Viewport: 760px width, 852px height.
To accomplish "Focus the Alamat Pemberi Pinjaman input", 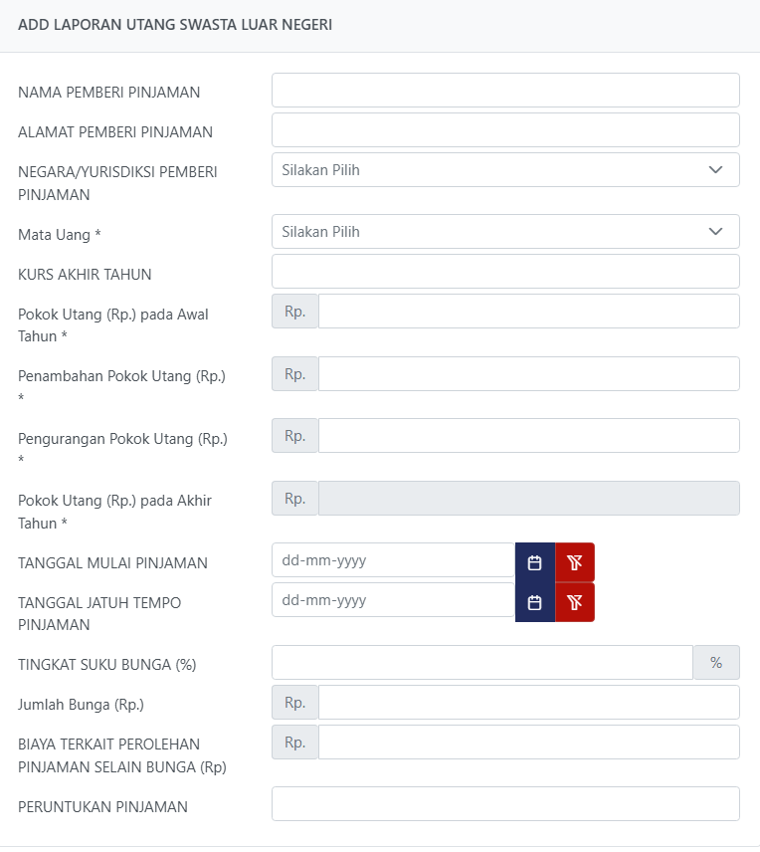I will [505, 130].
